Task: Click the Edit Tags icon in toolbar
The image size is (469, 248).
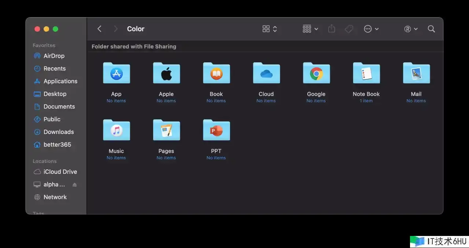Action: [349, 29]
